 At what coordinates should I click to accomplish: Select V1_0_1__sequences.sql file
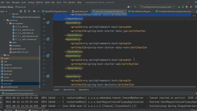tap(24, 30)
